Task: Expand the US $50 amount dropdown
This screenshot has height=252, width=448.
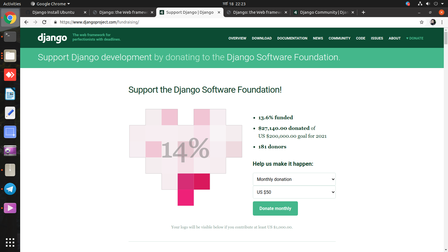Action: (x=294, y=192)
